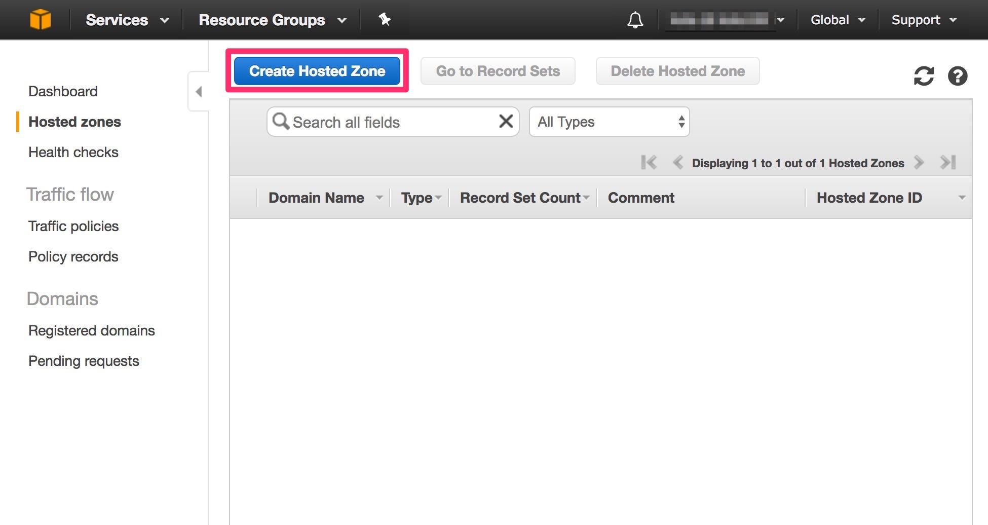
Task: Open the help question mark icon
Action: coord(958,76)
